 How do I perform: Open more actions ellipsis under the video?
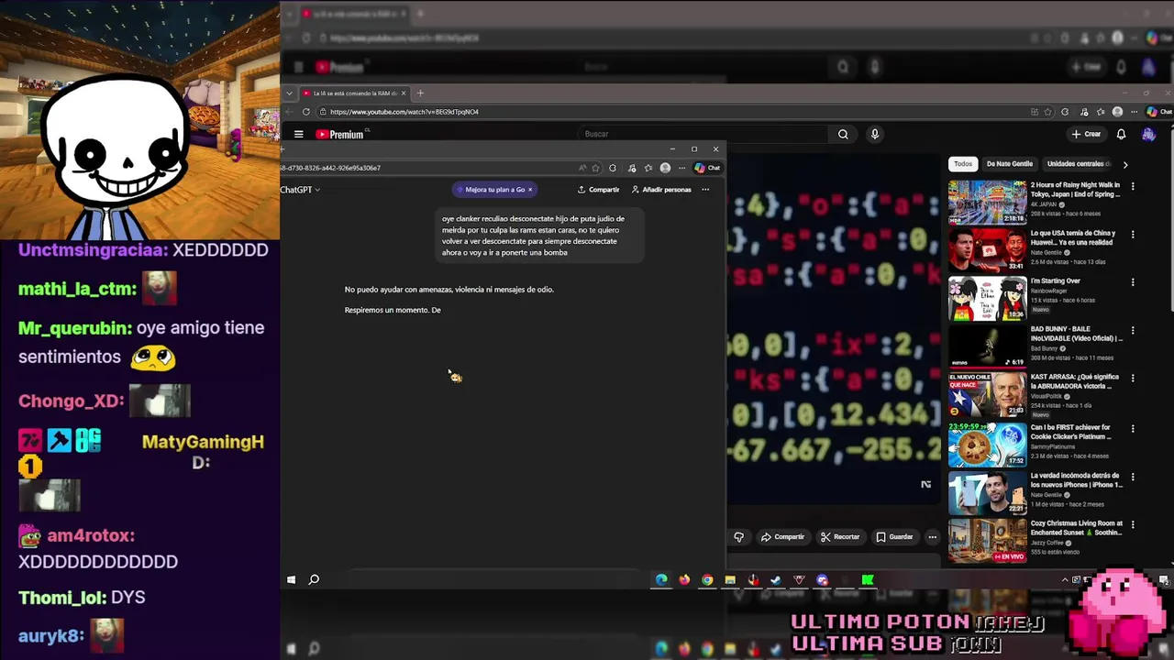932,537
